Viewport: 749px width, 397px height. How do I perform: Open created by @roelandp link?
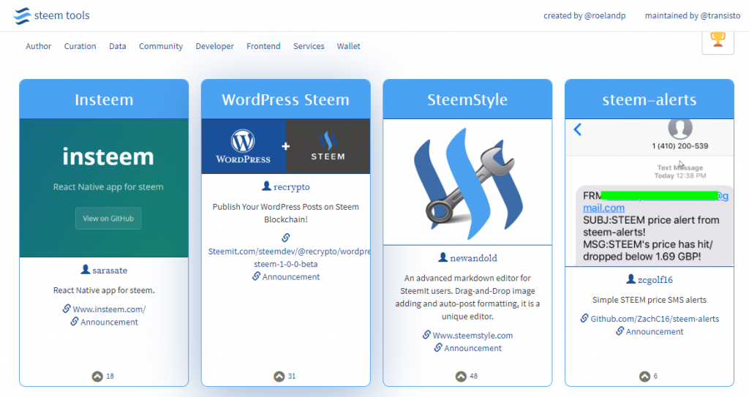coord(584,16)
